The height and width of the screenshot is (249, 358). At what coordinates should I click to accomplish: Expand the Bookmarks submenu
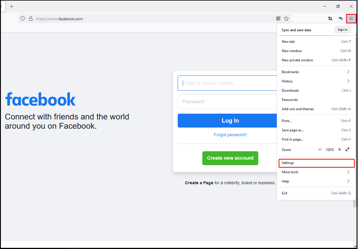tap(316, 72)
